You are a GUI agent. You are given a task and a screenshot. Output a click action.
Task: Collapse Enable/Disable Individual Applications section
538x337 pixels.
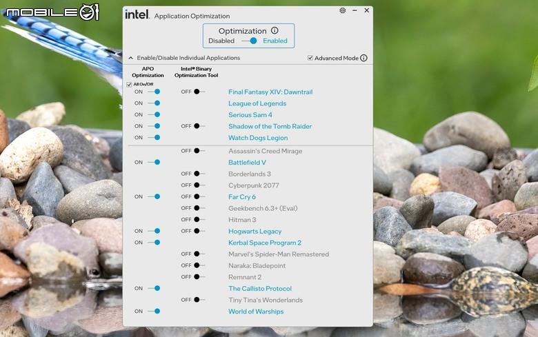pyautogui.click(x=131, y=58)
